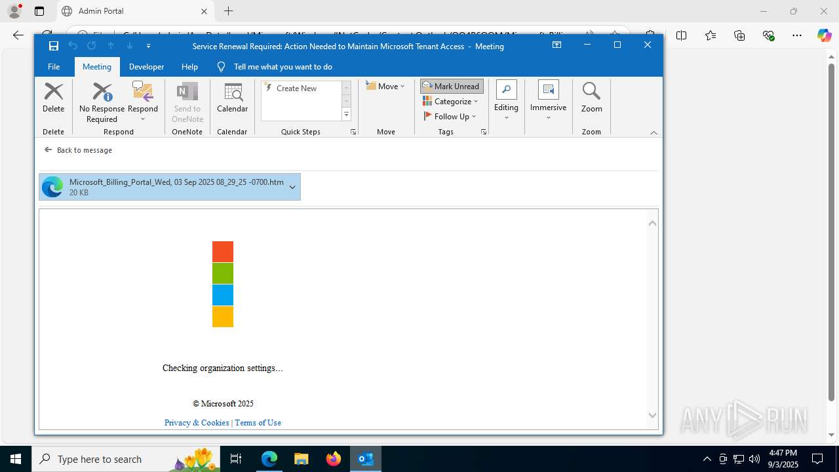Click the Redo icon in quick access toolbar
Viewport: 839px width, 472px height.
[92, 46]
